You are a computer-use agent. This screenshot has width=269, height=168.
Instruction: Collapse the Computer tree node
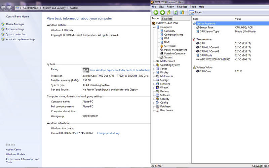[x=154, y=27]
